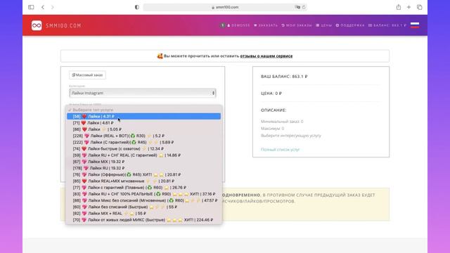Image resolution: width=450 pixels, height=253 pixels.
Task: Click the round badge before DEMO555
Action: click(x=222, y=25)
